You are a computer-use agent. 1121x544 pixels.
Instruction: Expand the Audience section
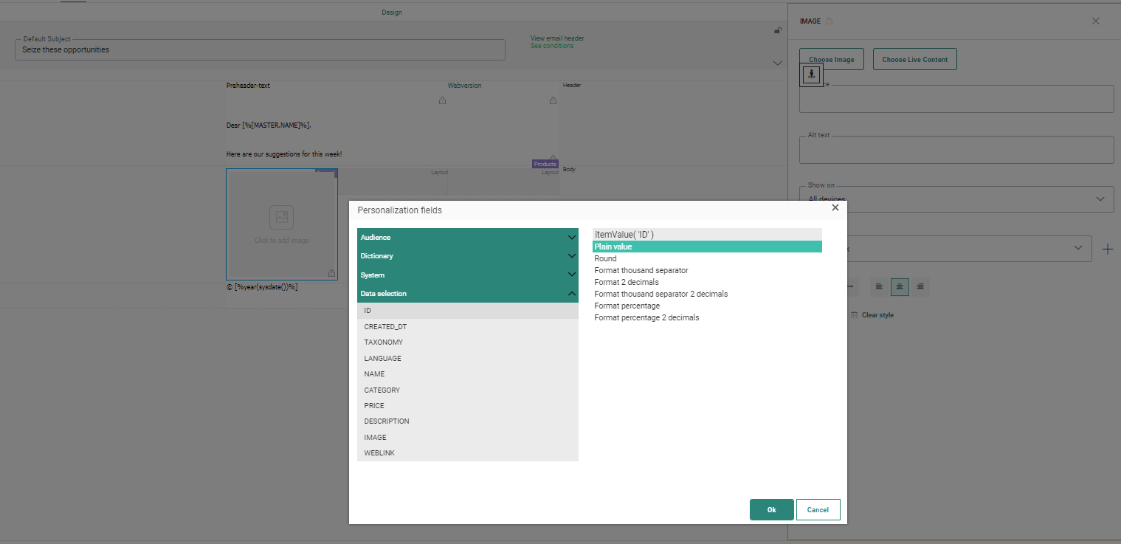[467, 238]
